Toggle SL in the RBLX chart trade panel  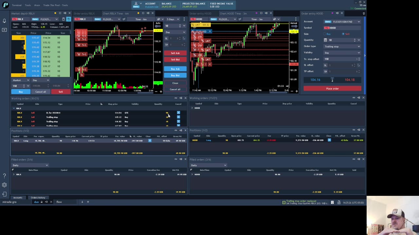[x=166, y=39]
